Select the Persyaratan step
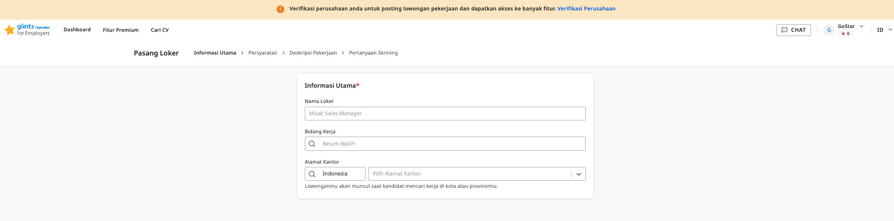The height and width of the screenshot is (221, 894). coord(263,53)
